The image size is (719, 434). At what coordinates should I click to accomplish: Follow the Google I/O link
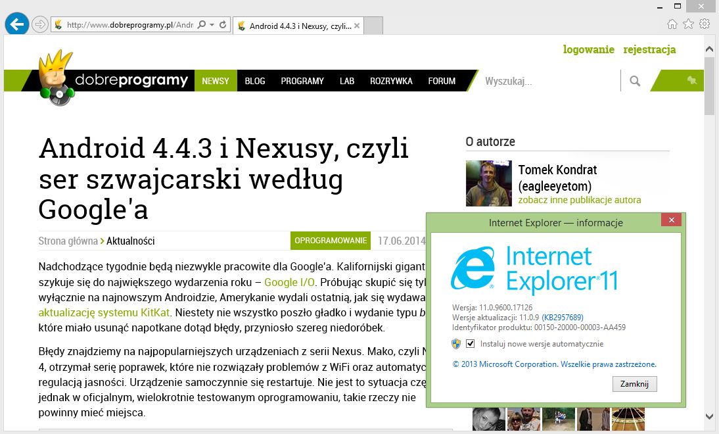(x=289, y=282)
